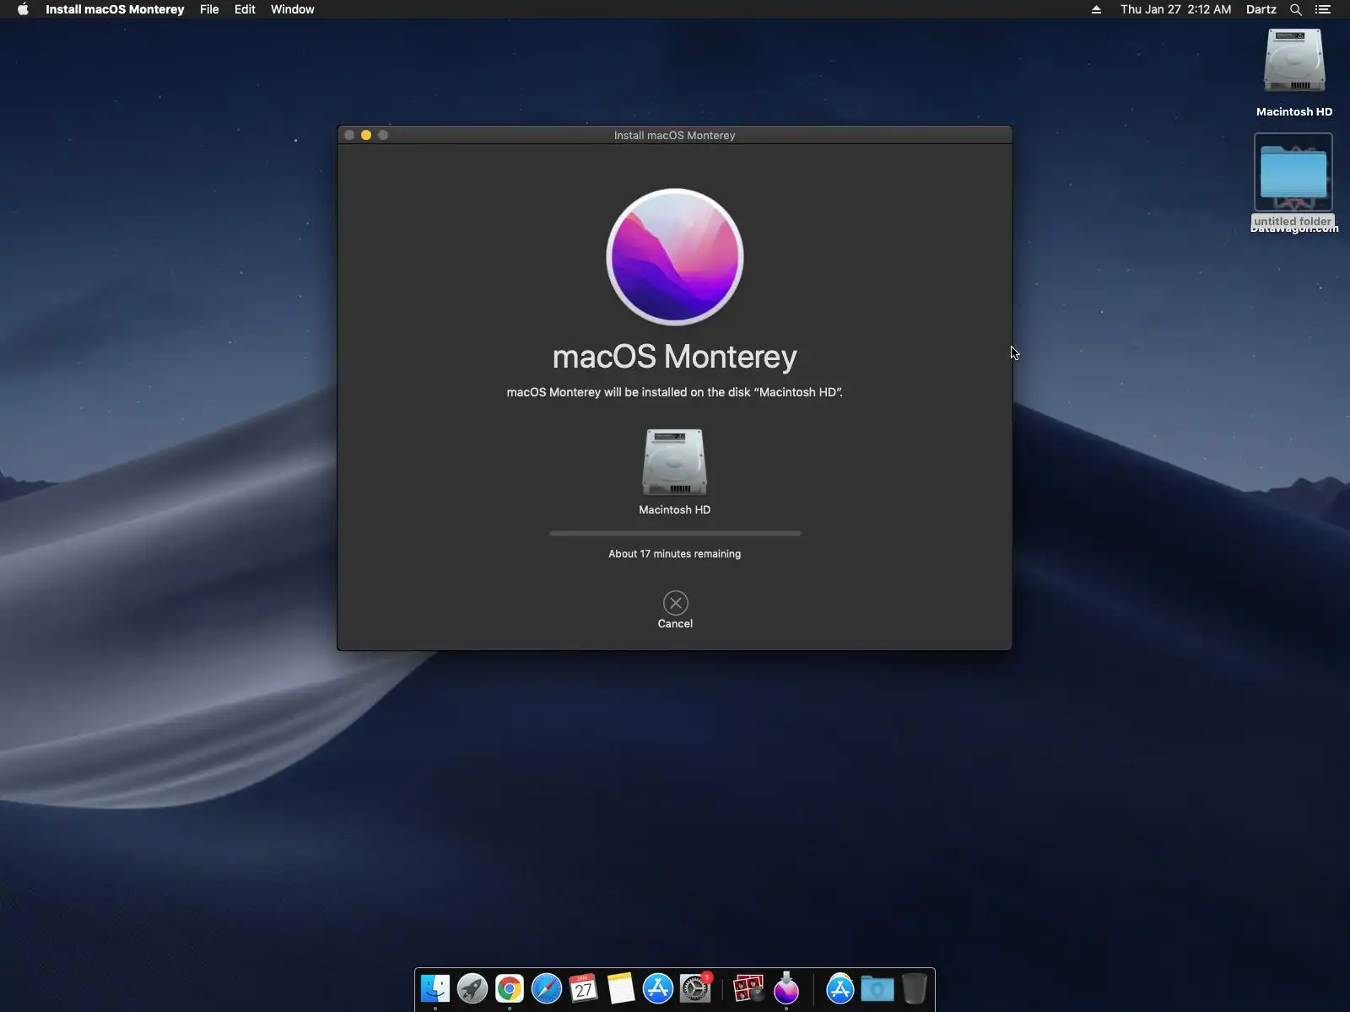Open Calendar from the Dock

point(584,988)
